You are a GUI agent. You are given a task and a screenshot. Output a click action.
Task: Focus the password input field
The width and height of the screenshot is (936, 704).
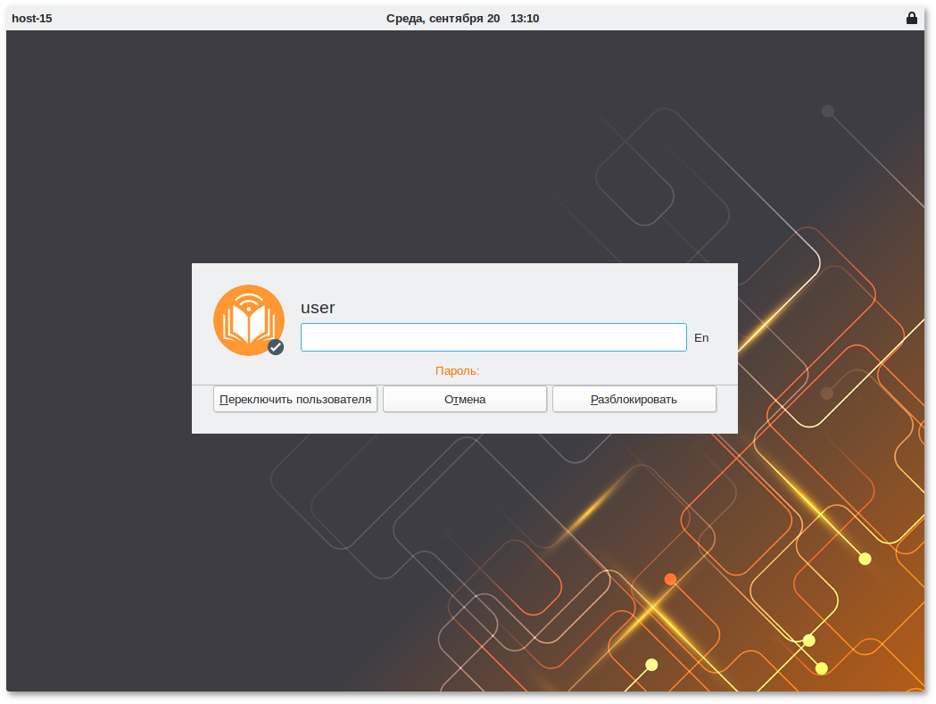coord(493,337)
